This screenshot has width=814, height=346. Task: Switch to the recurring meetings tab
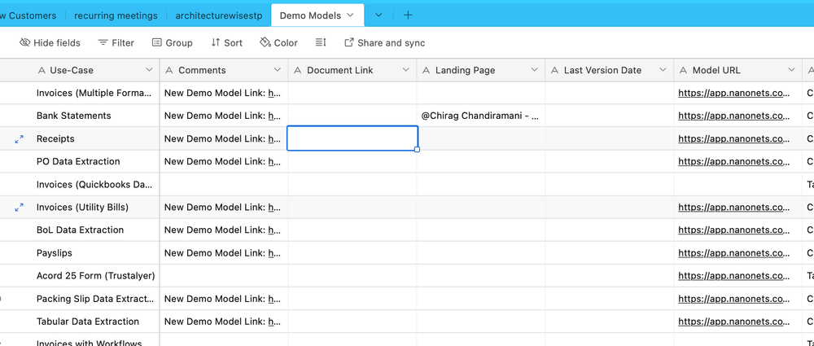115,15
